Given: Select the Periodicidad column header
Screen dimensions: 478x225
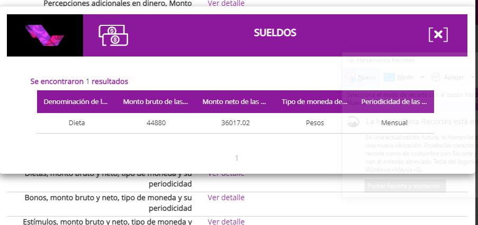Looking at the screenshot, I should 394,101.
